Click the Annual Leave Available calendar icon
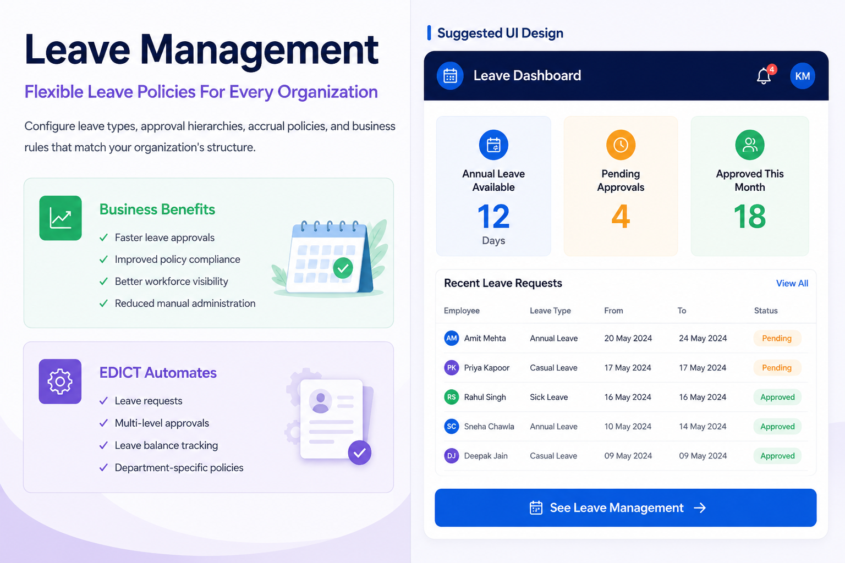 click(493, 145)
